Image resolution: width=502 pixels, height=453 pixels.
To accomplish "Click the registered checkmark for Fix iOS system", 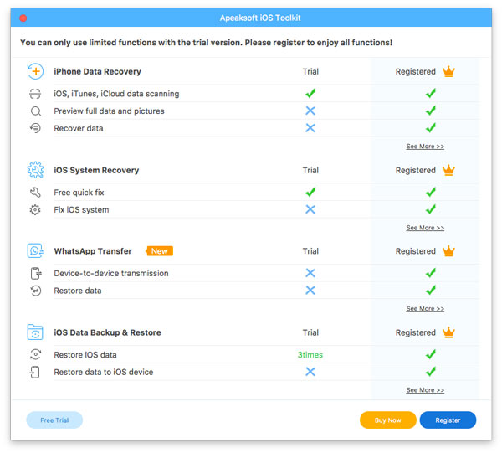I will point(431,209).
